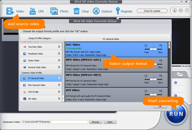
Task: Click the Clear label in toolbar
Action: 85,11
